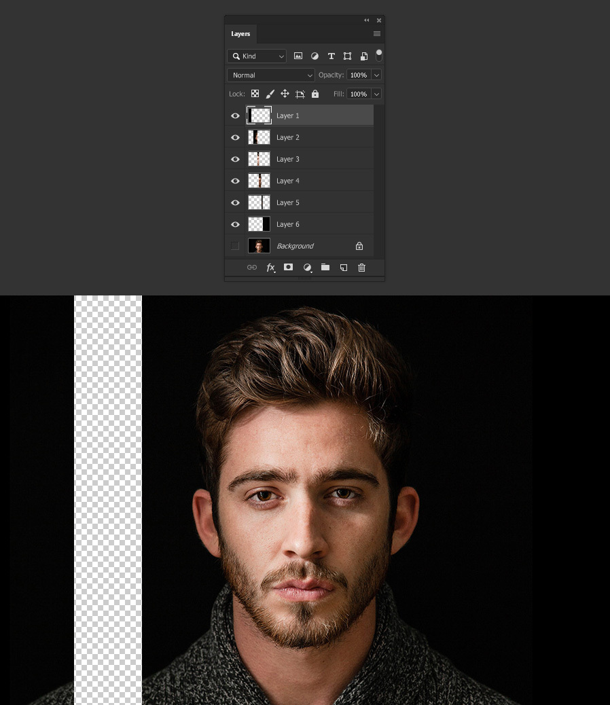Hide Layer 1 visibility eye
610x705 pixels.
235,115
